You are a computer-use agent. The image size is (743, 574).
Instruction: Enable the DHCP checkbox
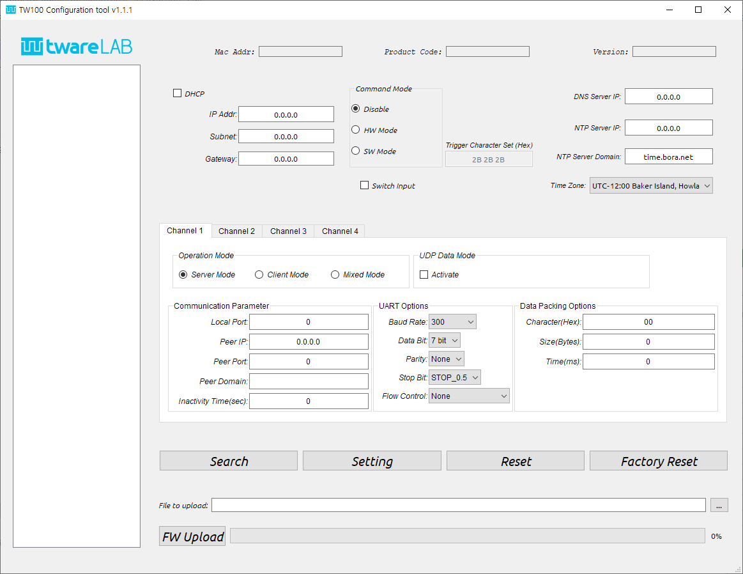(x=178, y=93)
